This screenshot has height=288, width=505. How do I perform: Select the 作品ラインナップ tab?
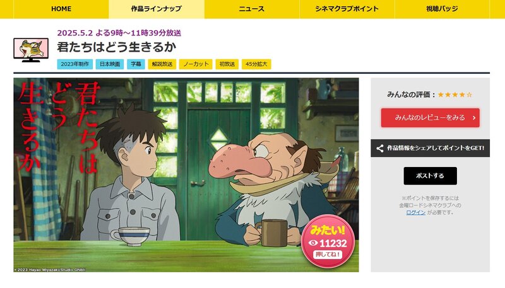156,9
